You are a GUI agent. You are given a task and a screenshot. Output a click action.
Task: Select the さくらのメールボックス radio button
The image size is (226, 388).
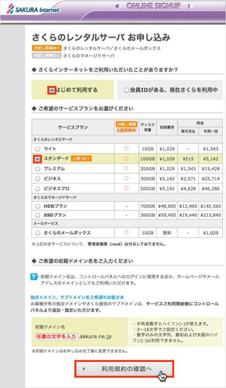[x=37, y=233]
